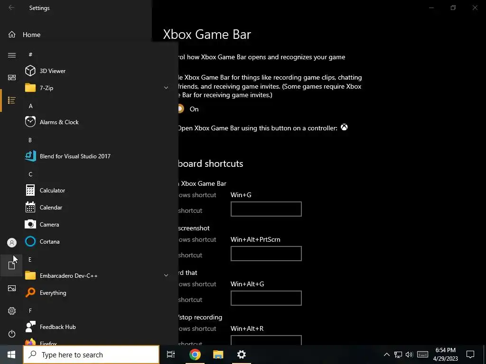The image size is (486, 364).
Task: Click the 'Win+G' shortcut text
Action: point(241,195)
